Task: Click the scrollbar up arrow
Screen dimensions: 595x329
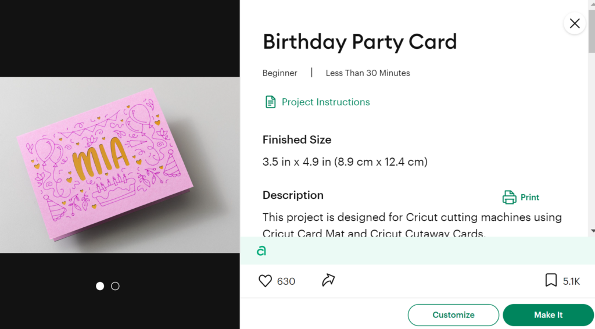Action: point(592,5)
